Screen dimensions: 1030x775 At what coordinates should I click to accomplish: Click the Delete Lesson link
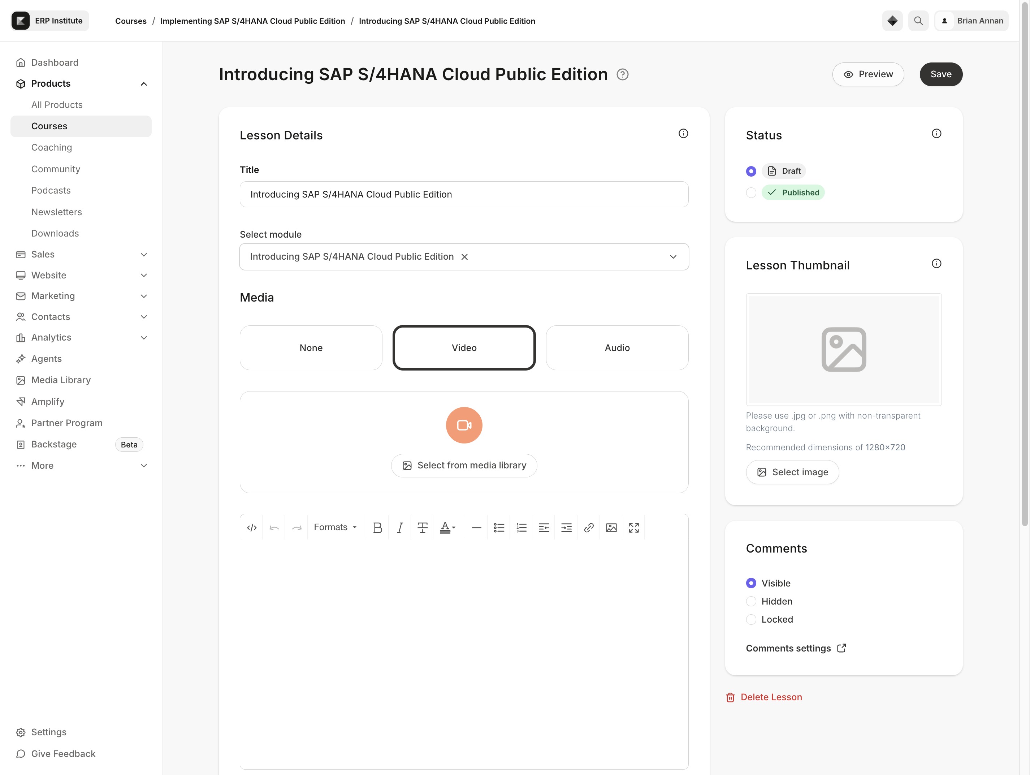tap(764, 697)
